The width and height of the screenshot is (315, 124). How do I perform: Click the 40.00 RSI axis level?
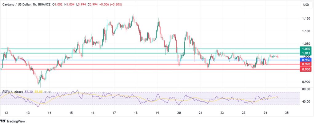(x=306, y=102)
